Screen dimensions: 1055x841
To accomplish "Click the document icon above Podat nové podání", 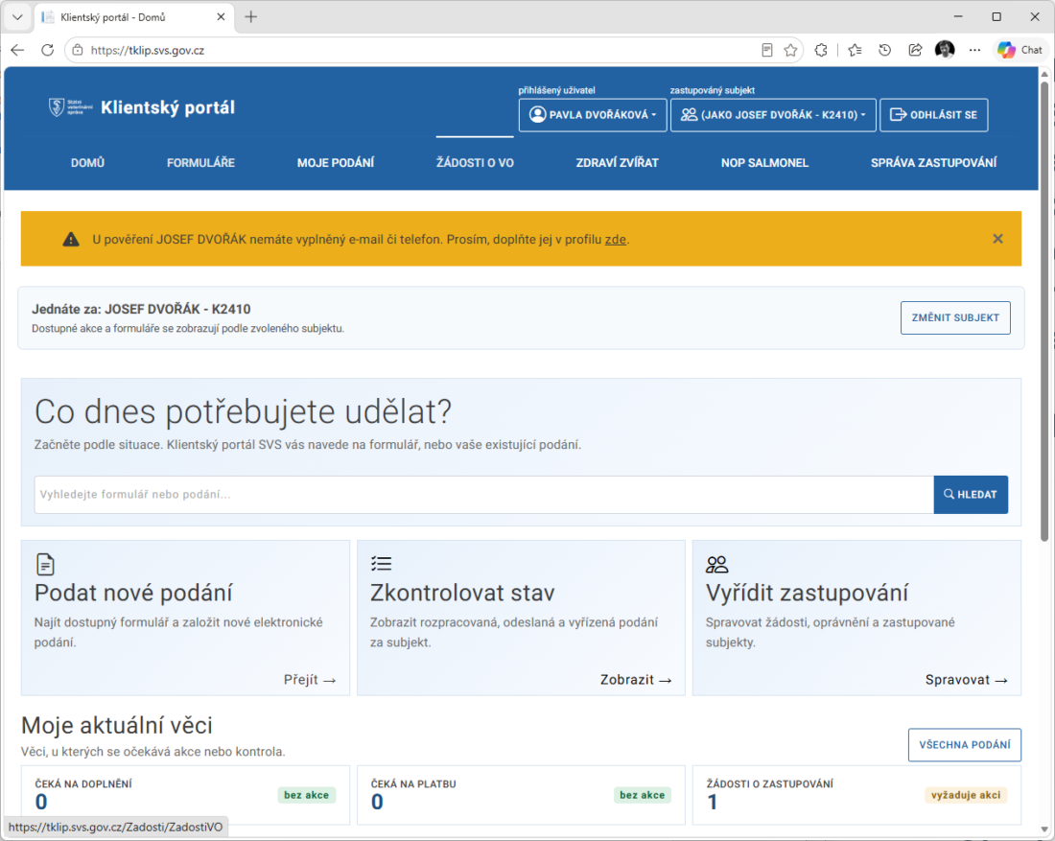I will [45, 565].
